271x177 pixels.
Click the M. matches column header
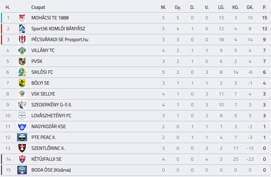coord(163,7)
